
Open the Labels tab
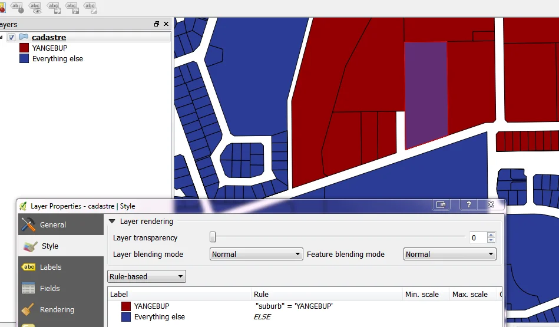click(x=51, y=267)
